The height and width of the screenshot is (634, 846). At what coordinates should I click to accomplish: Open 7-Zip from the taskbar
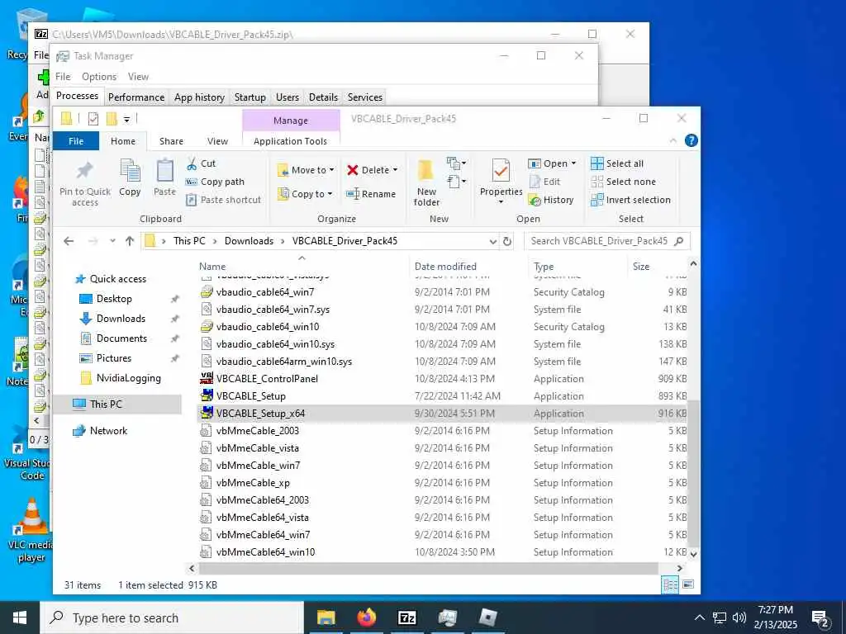click(406, 617)
